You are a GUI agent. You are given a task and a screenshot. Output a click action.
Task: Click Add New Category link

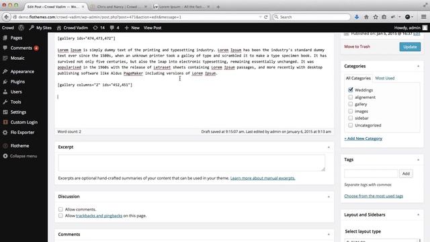363,138
